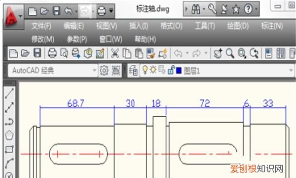Click the key Subscription Center icon

[x=212, y=9]
